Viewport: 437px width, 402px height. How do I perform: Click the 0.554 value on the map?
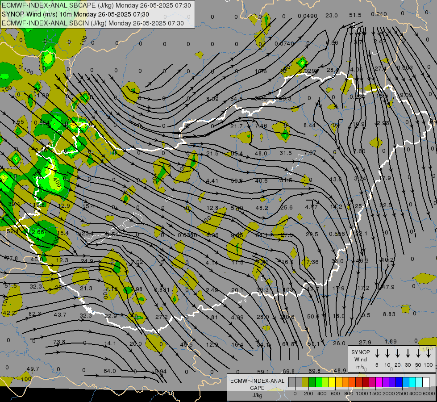pyautogui.click(x=42, y=123)
